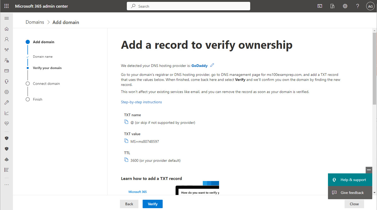Click the page vertical scrollbar
The image size is (377, 210).
coord(375,69)
